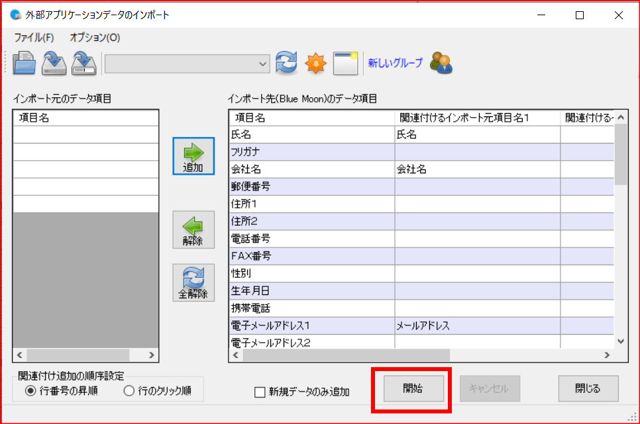Open the ファイル(F) menu
Screen dimensions: 640x424
coord(34,38)
